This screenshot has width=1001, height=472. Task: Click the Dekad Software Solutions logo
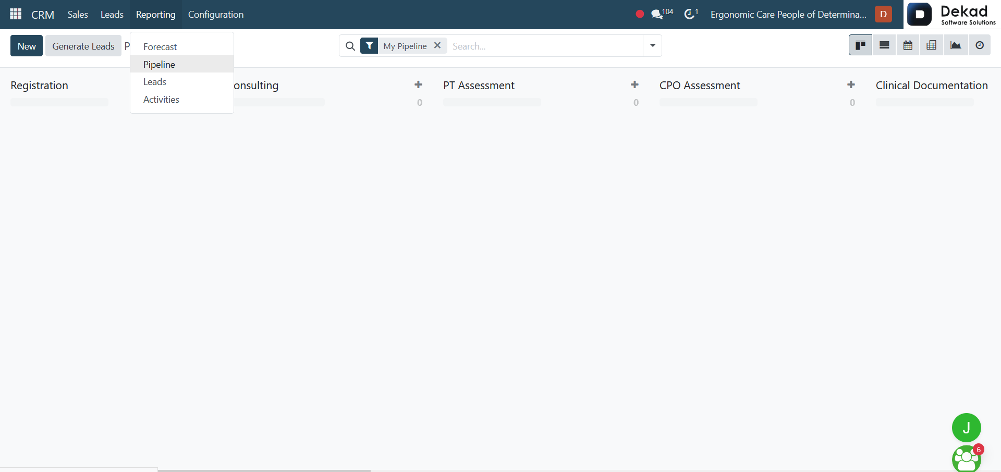[952, 15]
